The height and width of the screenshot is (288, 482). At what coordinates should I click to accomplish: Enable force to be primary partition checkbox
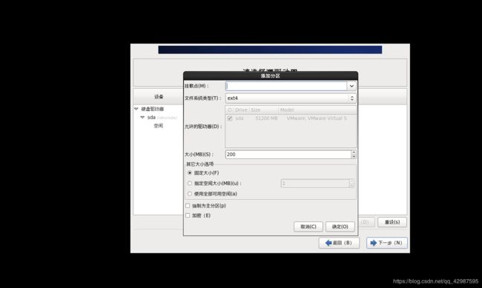click(188, 206)
